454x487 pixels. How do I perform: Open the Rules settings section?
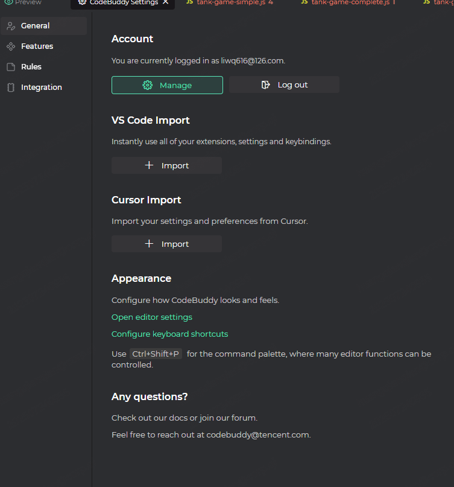pos(44,67)
